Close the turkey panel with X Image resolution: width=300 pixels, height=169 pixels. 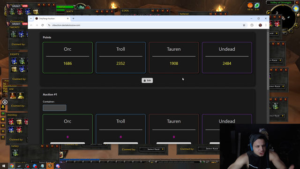pos(57,146)
